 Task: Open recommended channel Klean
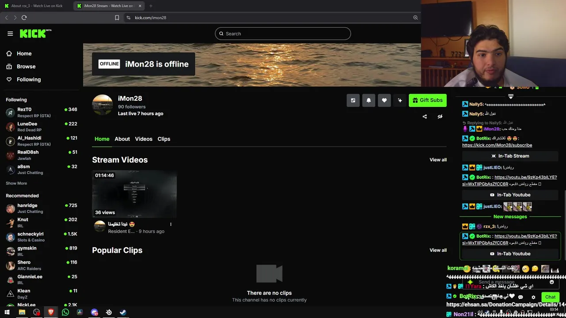coord(41,293)
